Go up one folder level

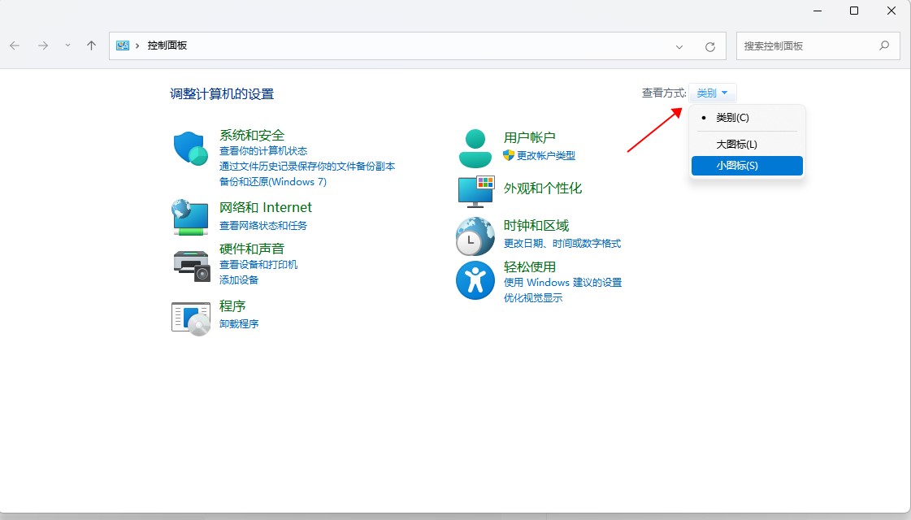(92, 46)
